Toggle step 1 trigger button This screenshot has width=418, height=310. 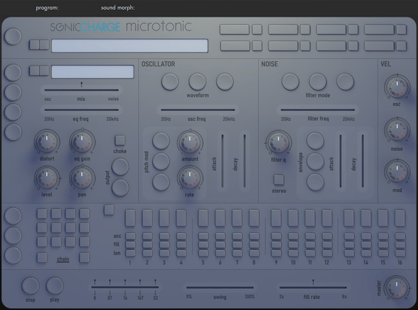point(130,218)
